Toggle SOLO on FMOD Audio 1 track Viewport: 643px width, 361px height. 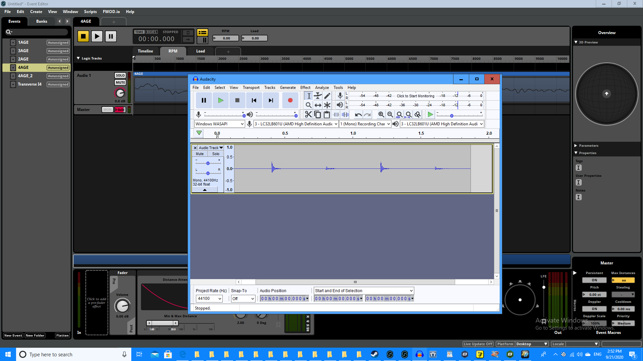pyautogui.click(x=120, y=76)
